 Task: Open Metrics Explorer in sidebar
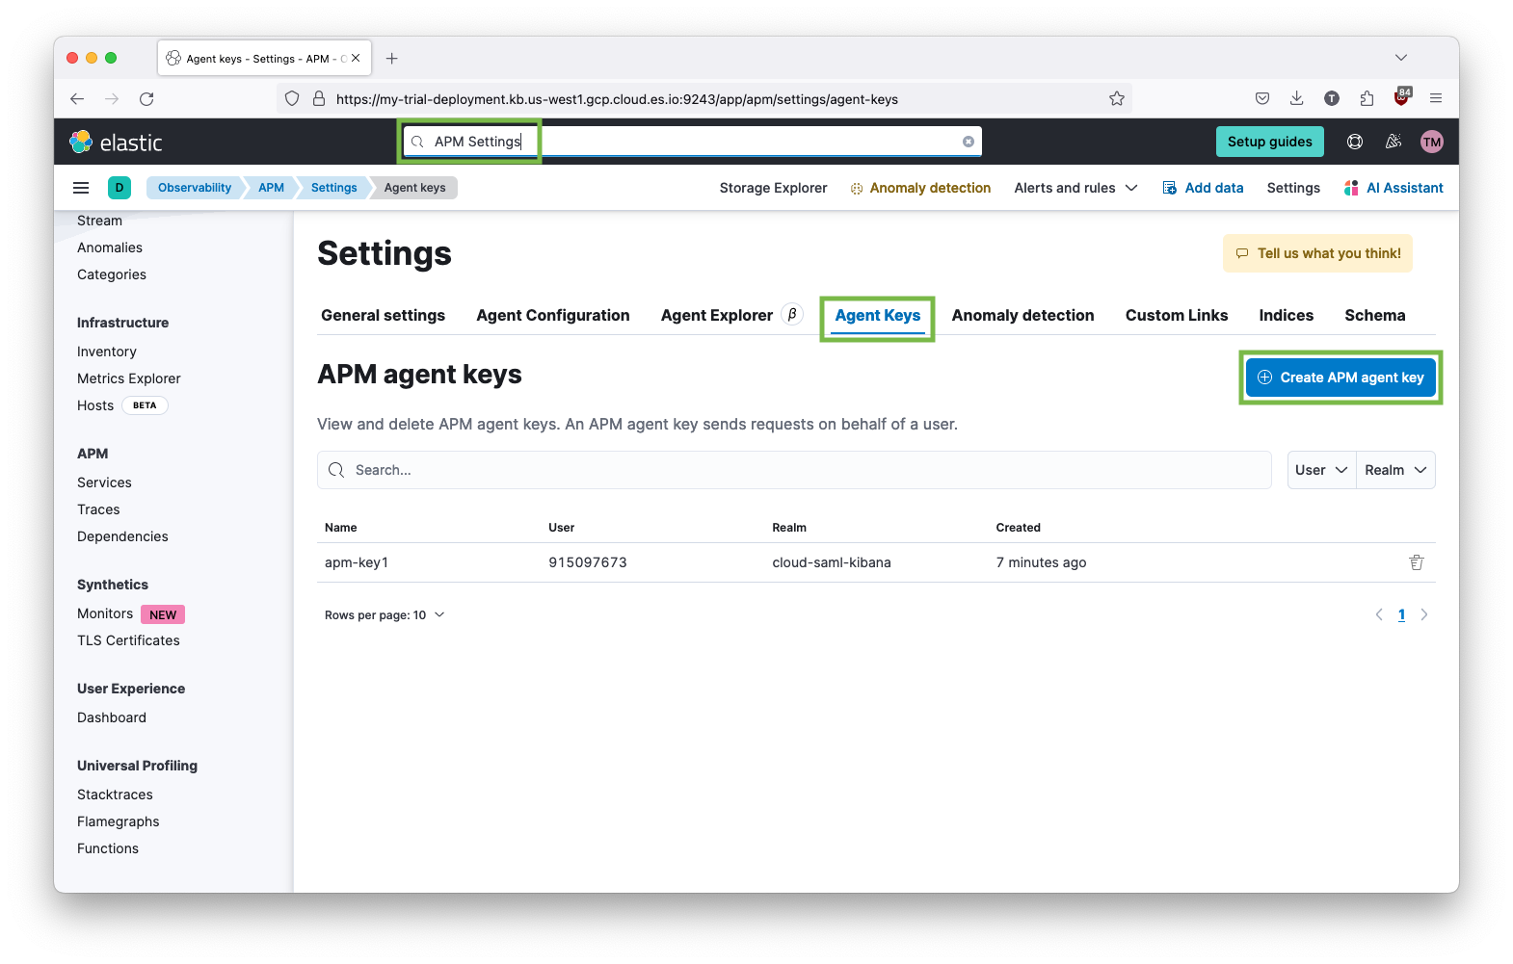pyautogui.click(x=129, y=378)
